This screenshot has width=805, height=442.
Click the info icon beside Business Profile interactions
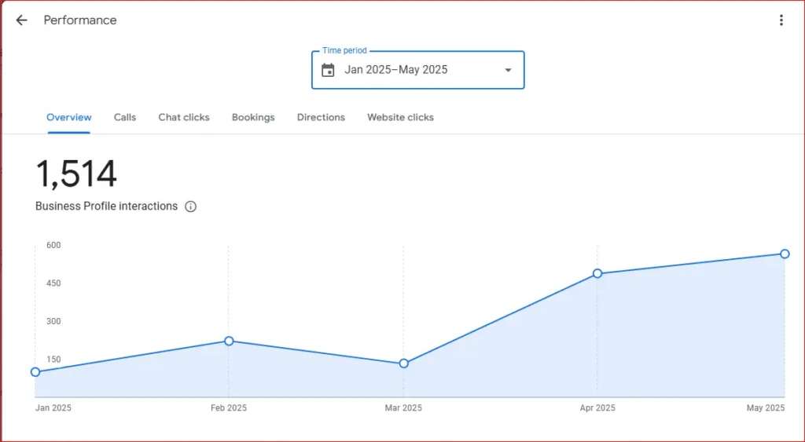(190, 206)
